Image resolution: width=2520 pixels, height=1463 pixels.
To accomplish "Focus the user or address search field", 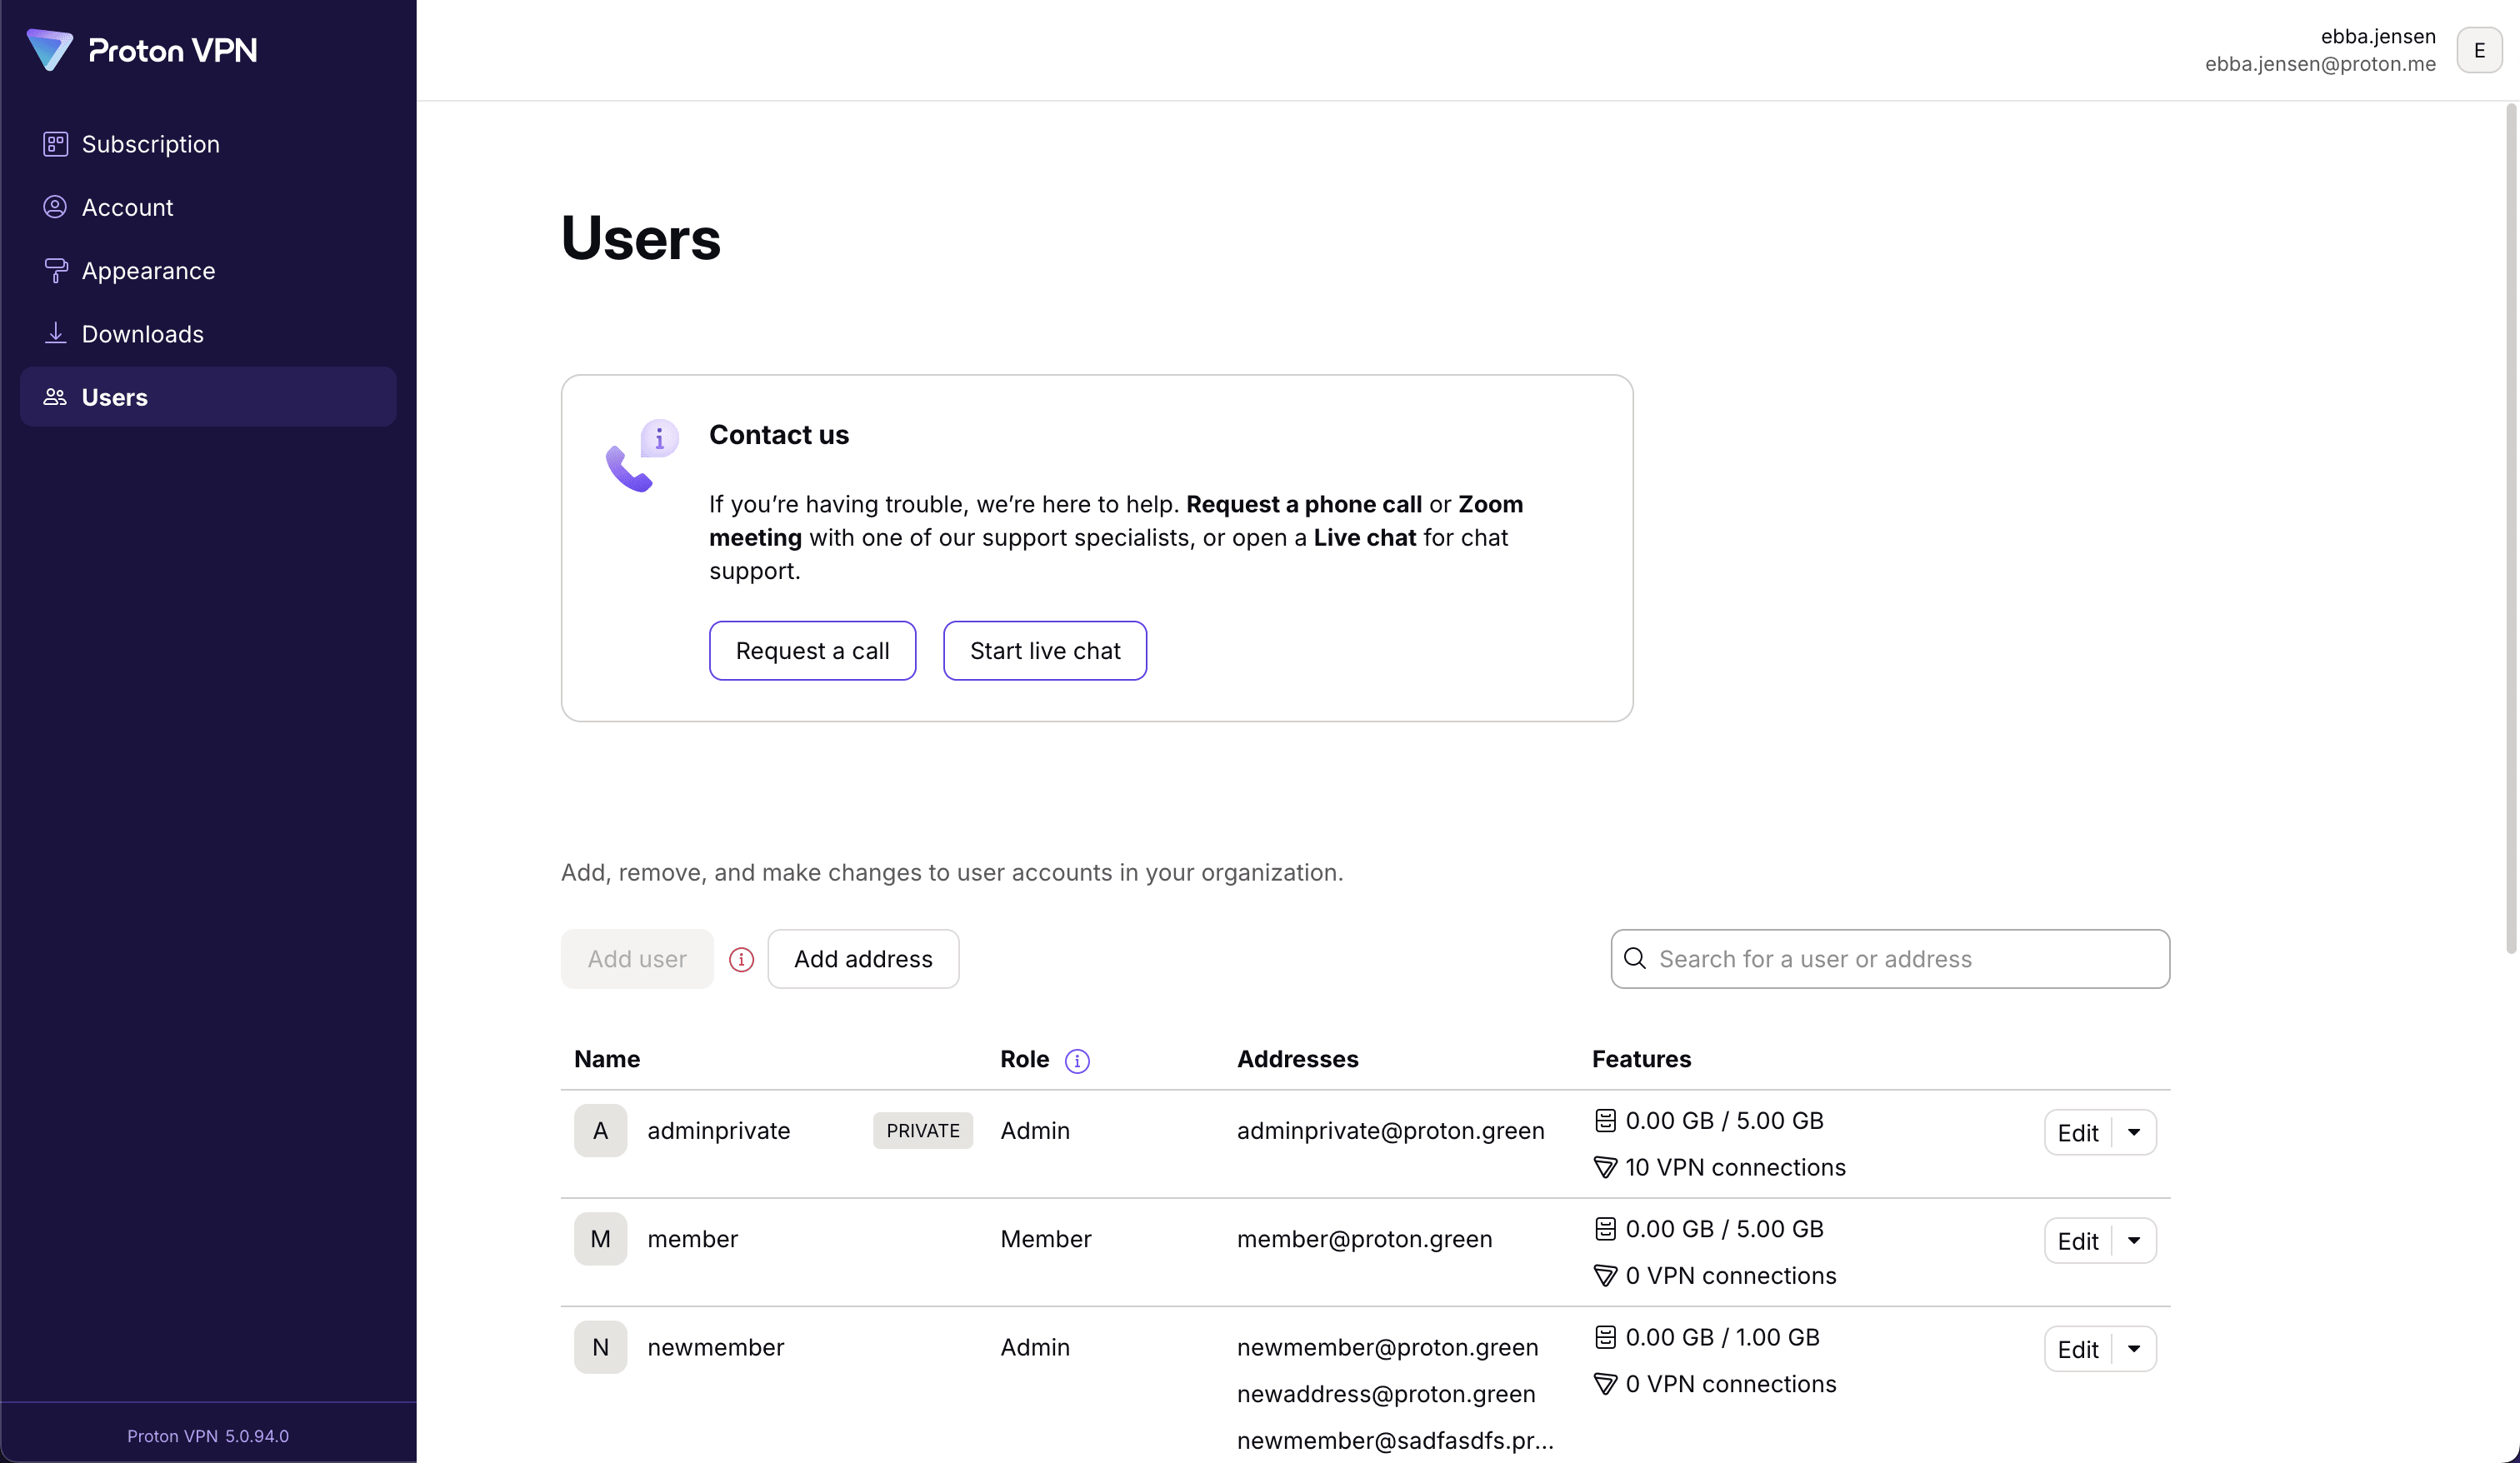I will [x=1905, y=959].
